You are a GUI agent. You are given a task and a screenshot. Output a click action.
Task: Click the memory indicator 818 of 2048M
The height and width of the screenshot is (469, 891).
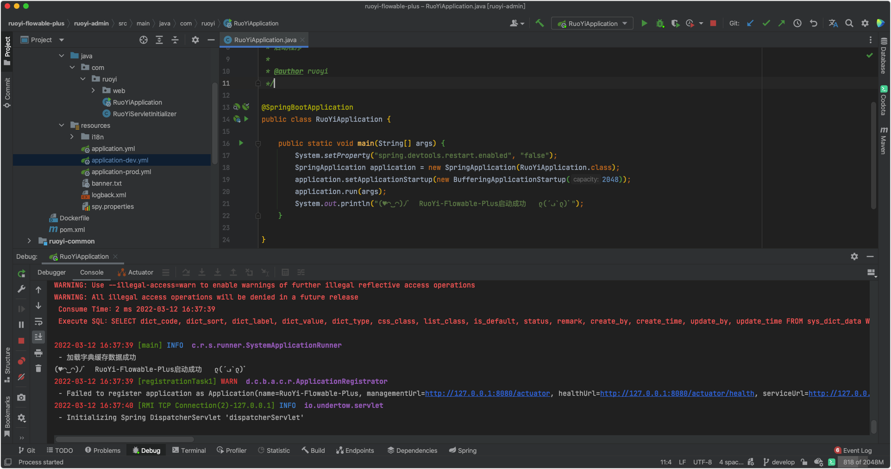(x=863, y=462)
